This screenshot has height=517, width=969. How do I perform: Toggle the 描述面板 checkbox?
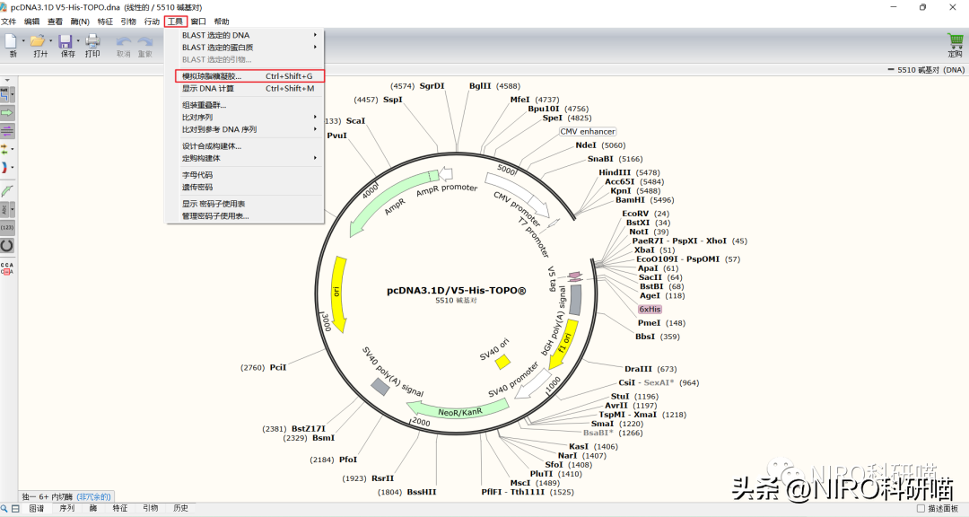921,509
